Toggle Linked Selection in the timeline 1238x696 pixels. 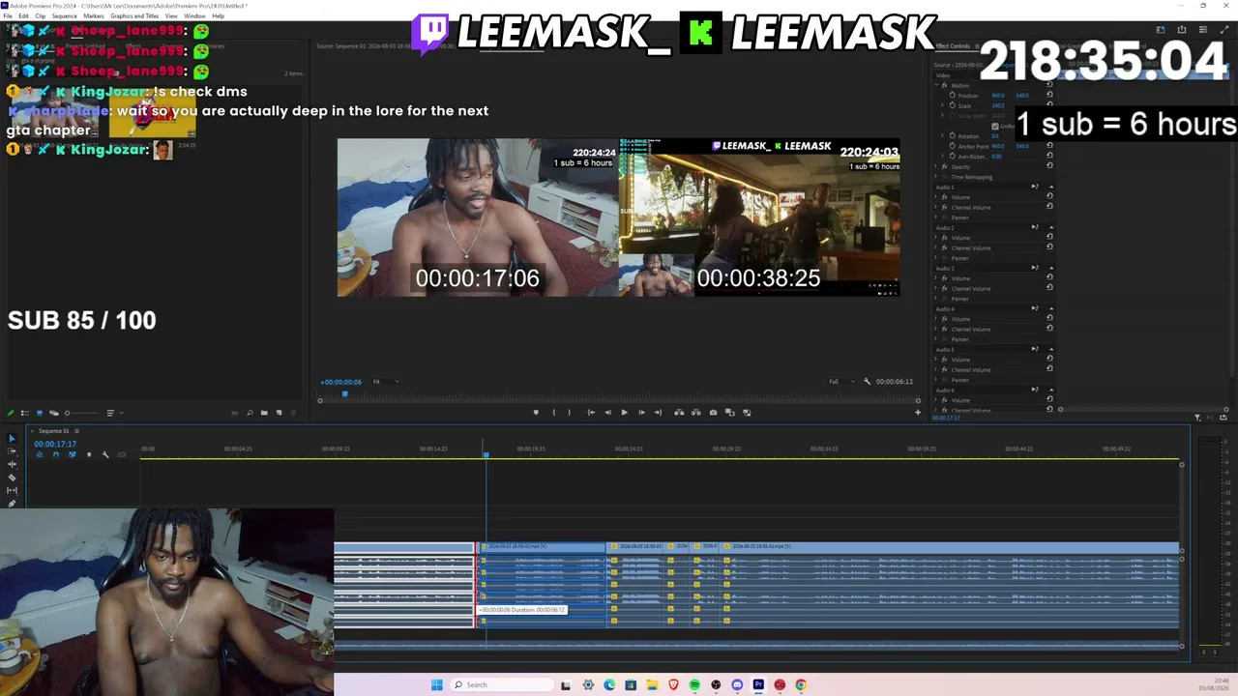[x=72, y=454]
